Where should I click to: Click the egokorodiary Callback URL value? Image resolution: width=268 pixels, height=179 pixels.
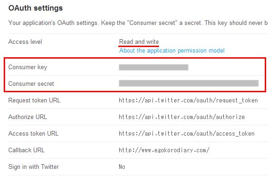(x=164, y=150)
